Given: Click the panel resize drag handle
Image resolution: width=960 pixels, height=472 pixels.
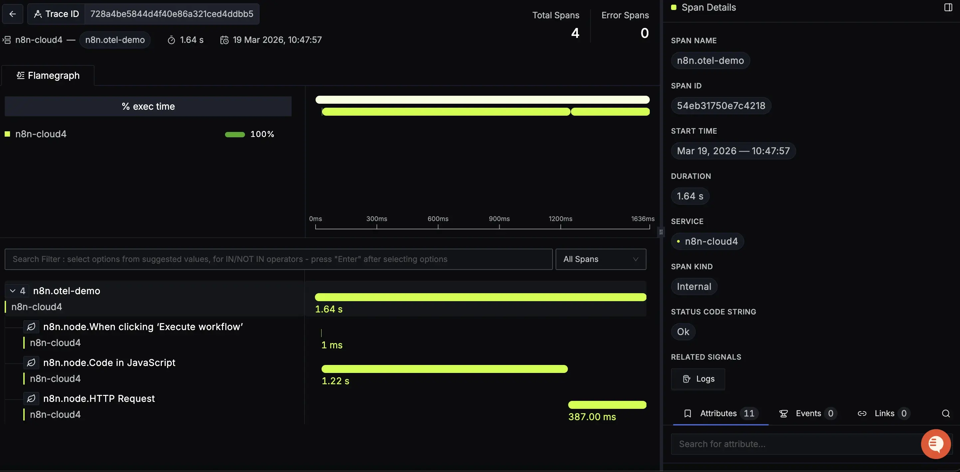Looking at the screenshot, I should point(661,232).
